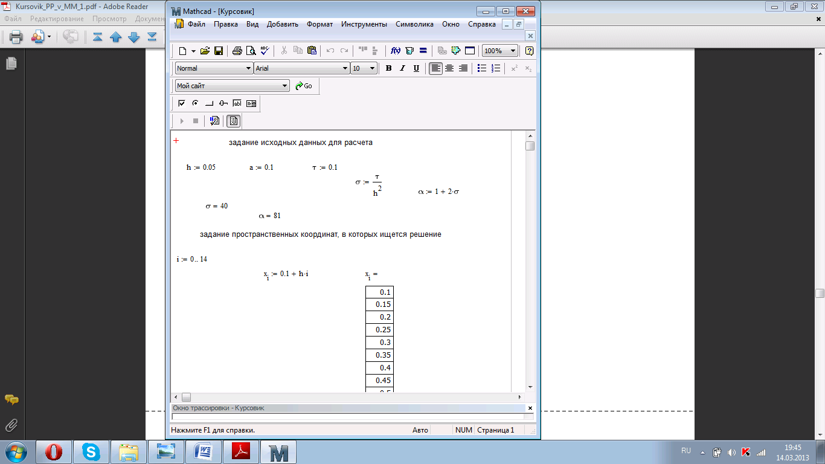Open the Справка menu
Image resolution: width=825 pixels, height=464 pixels.
tap(482, 24)
